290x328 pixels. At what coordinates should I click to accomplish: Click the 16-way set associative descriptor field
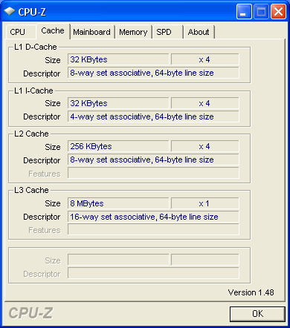(x=153, y=217)
